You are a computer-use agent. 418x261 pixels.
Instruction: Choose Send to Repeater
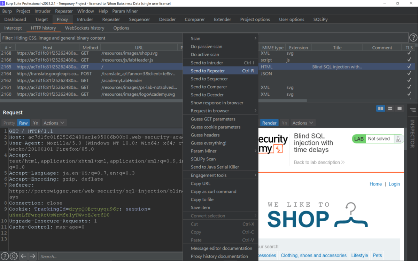[220, 71]
